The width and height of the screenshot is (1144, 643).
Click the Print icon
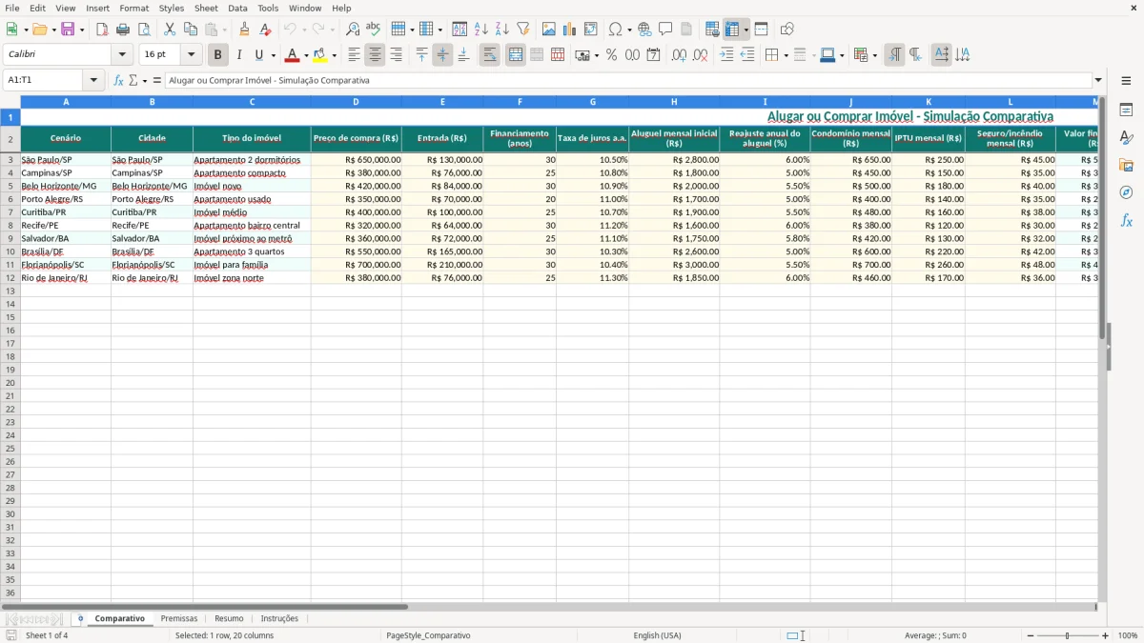click(123, 30)
